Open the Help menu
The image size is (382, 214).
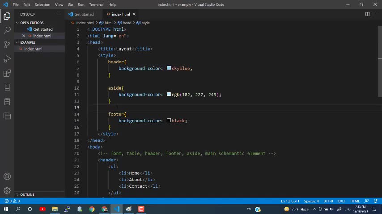(x=112, y=4)
